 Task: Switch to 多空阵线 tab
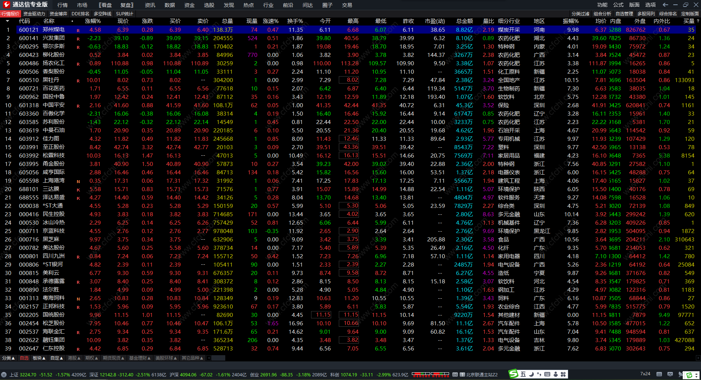coord(103,14)
